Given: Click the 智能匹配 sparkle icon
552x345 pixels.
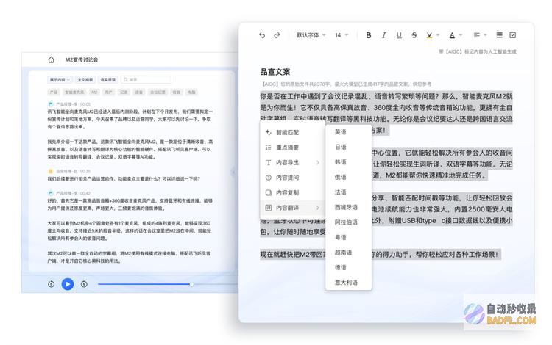Looking at the screenshot, I should (268, 132).
